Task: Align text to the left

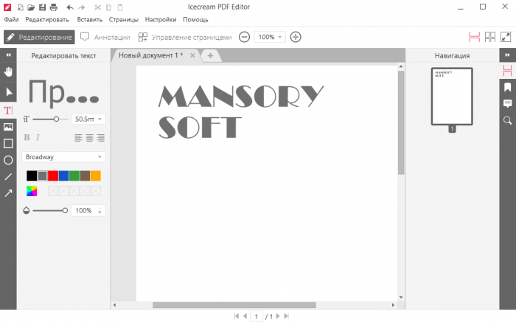Action: [78, 138]
